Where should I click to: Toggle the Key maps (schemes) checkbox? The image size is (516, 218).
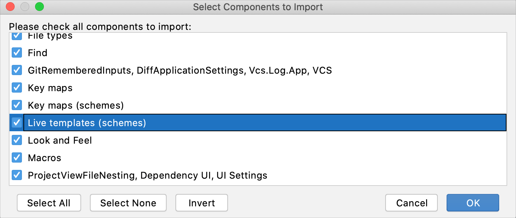16,105
